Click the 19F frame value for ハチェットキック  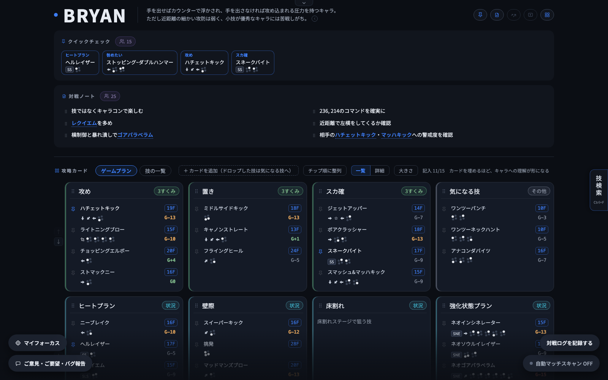(x=171, y=208)
